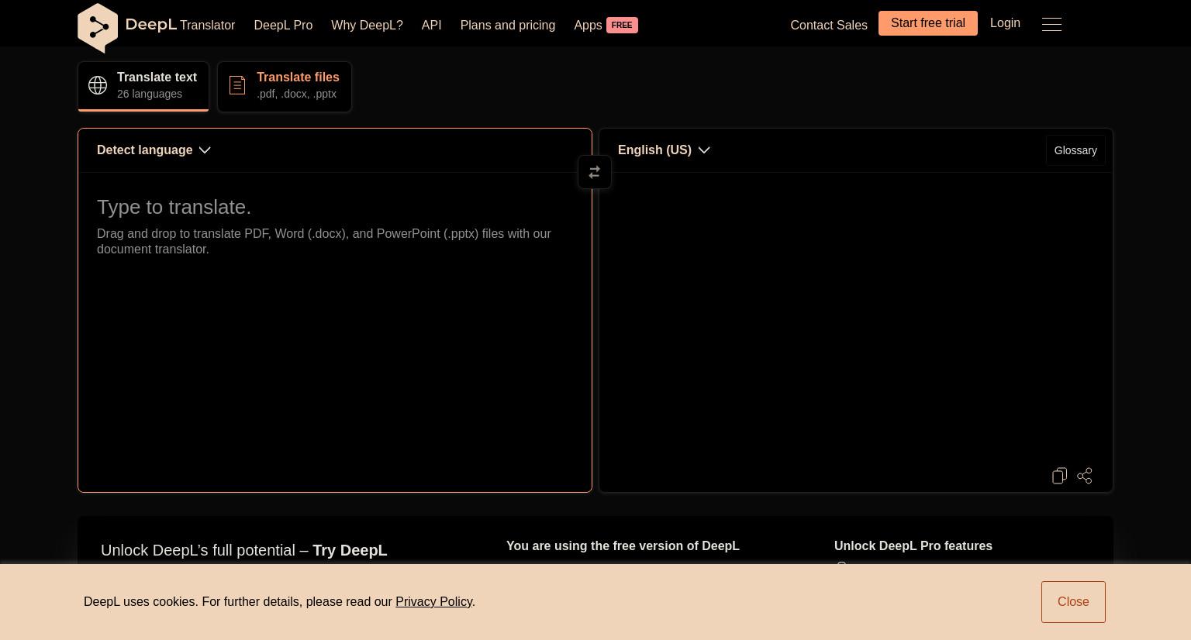Viewport: 1191px width, 640px height.
Task: Click the Start free trial button
Action: click(x=928, y=23)
